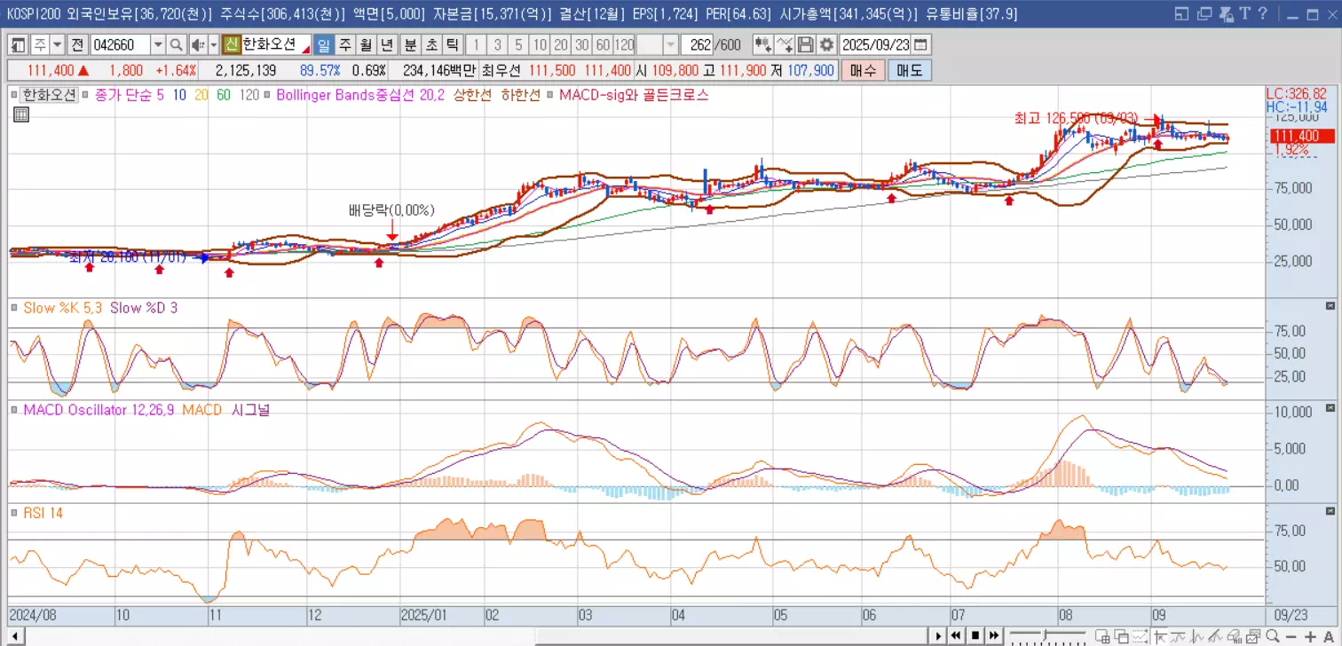Edit the date field 2025/09/23

point(875,45)
